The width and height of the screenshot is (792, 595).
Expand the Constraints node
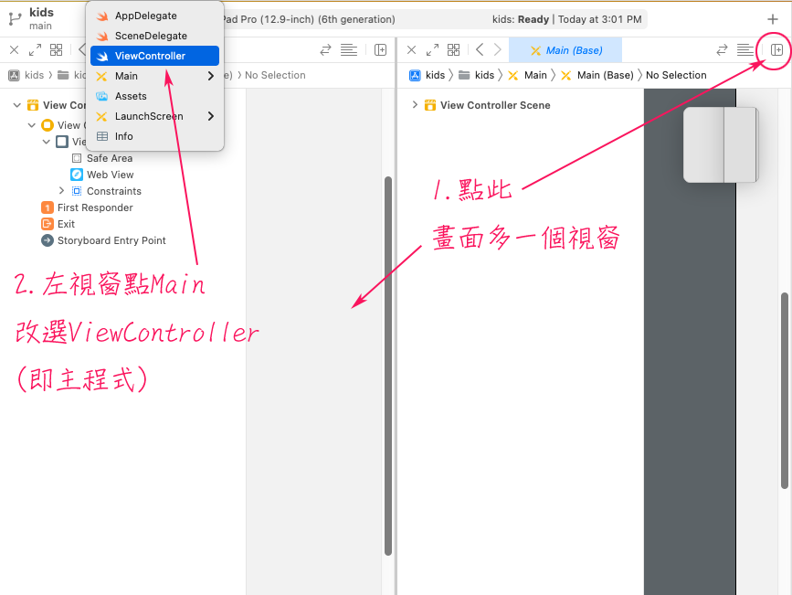pyautogui.click(x=61, y=191)
